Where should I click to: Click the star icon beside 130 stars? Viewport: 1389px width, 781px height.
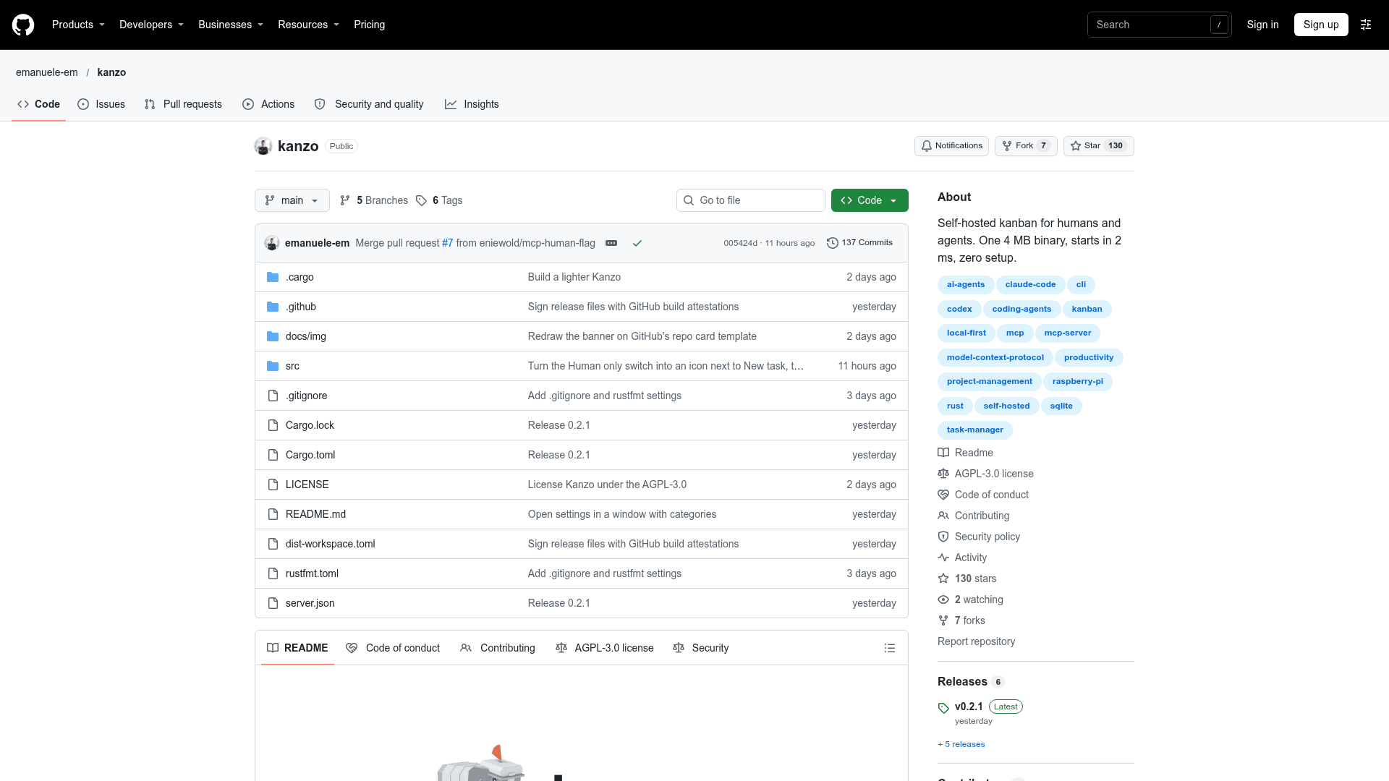[x=943, y=579]
